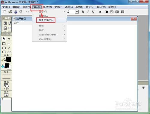150x114 pixels.
Task: Toggle Underline text formatting
Action: pos(93,12)
